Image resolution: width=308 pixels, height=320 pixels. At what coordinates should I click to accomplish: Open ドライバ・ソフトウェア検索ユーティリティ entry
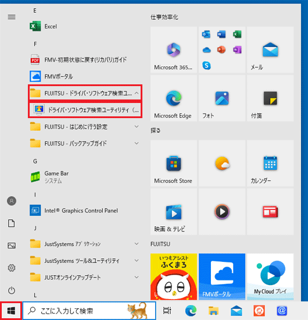pos(85,110)
